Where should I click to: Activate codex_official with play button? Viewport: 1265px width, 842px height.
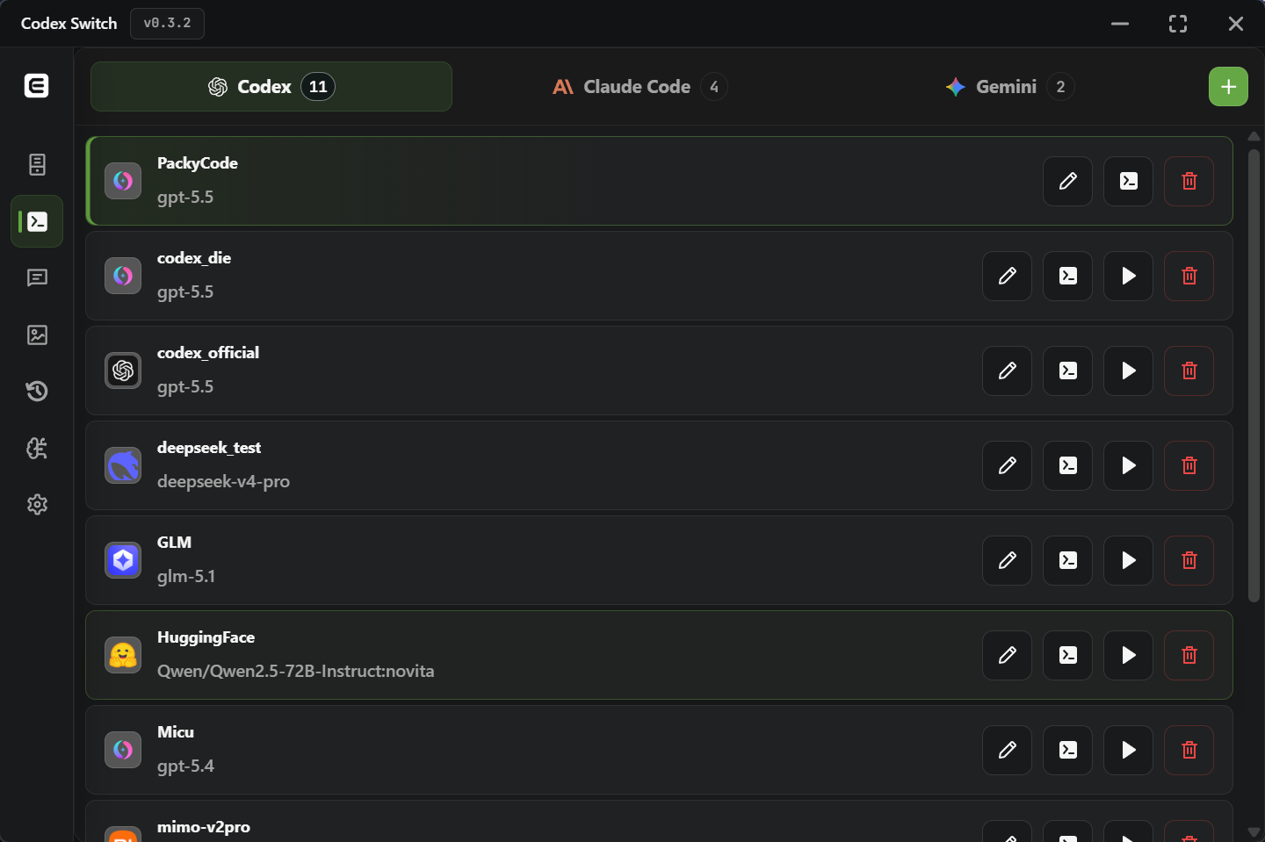click(x=1128, y=371)
